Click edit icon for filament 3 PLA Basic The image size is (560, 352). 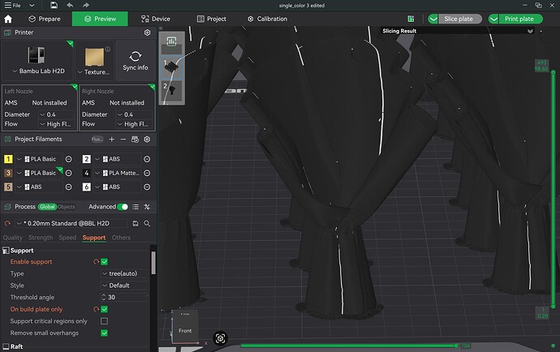68,173
